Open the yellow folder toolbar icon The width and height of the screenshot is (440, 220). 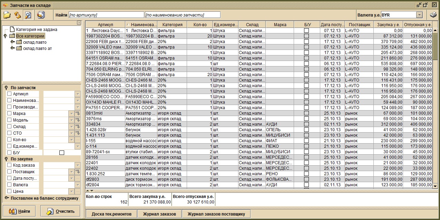tap(7, 15)
